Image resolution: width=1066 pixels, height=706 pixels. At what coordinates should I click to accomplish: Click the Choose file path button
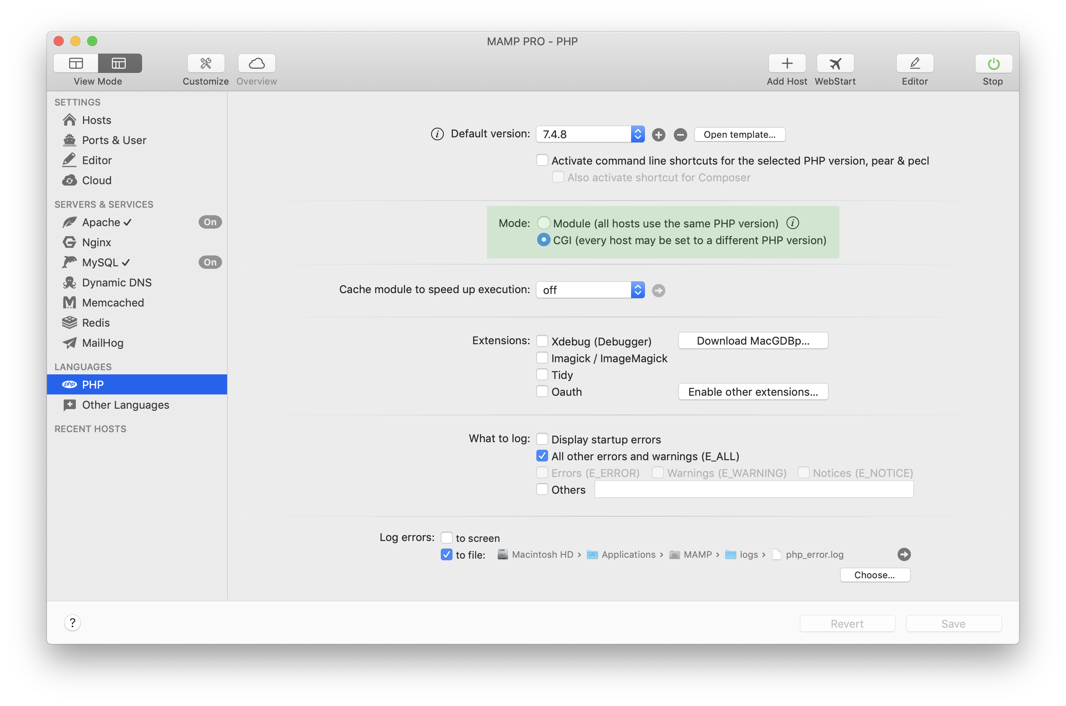875,575
